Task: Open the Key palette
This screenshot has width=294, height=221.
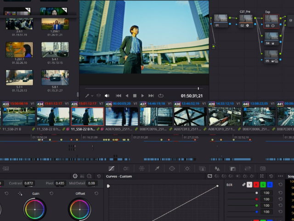Action: tap(232, 169)
